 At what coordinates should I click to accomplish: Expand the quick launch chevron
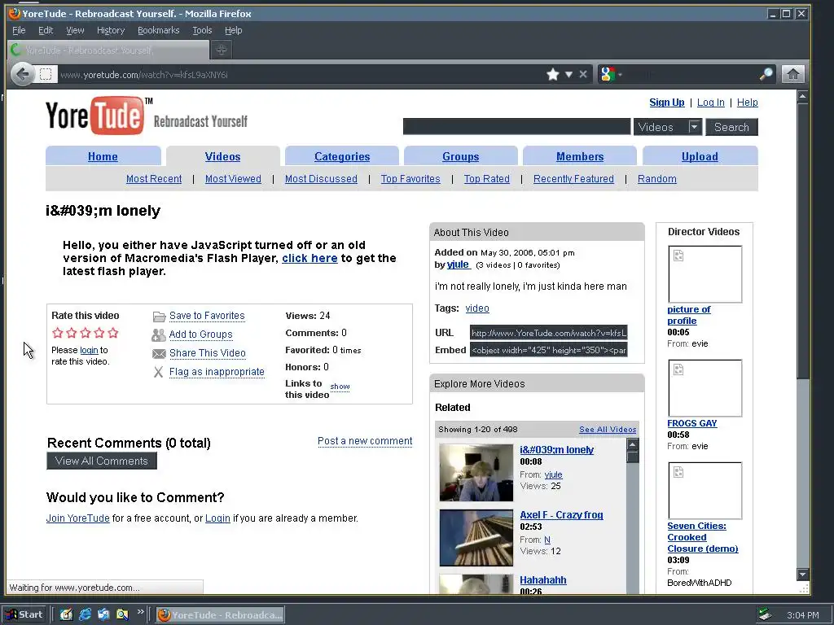click(x=140, y=612)
